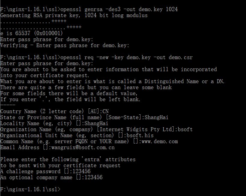
Task: Click the final F:\nginx-1.16.1\ssl> prompt
Action: [30, 189]
